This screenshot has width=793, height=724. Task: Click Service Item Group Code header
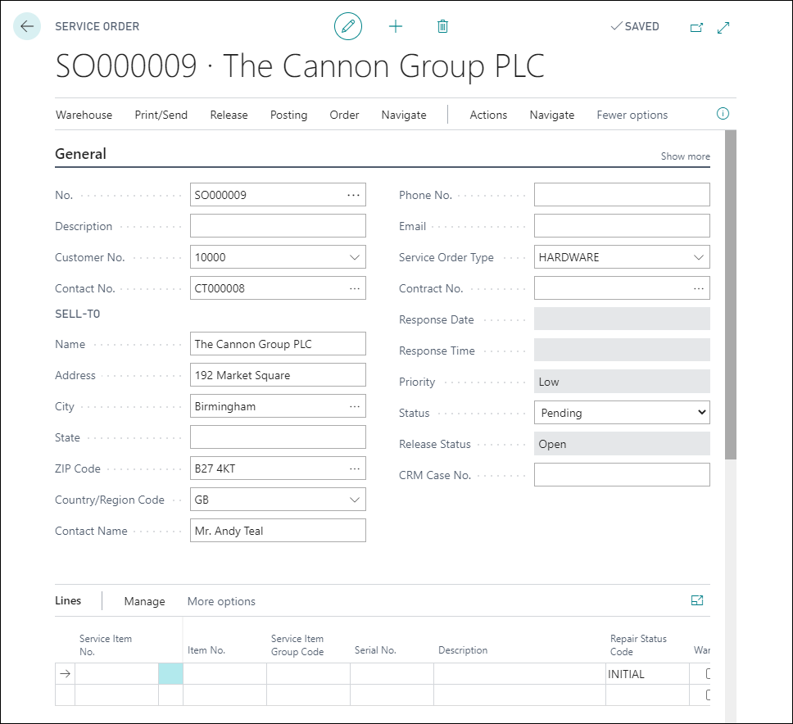[297, 645]
